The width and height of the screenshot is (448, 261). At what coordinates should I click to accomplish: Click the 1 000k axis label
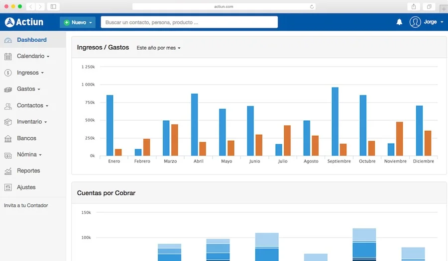coord(88,85)
